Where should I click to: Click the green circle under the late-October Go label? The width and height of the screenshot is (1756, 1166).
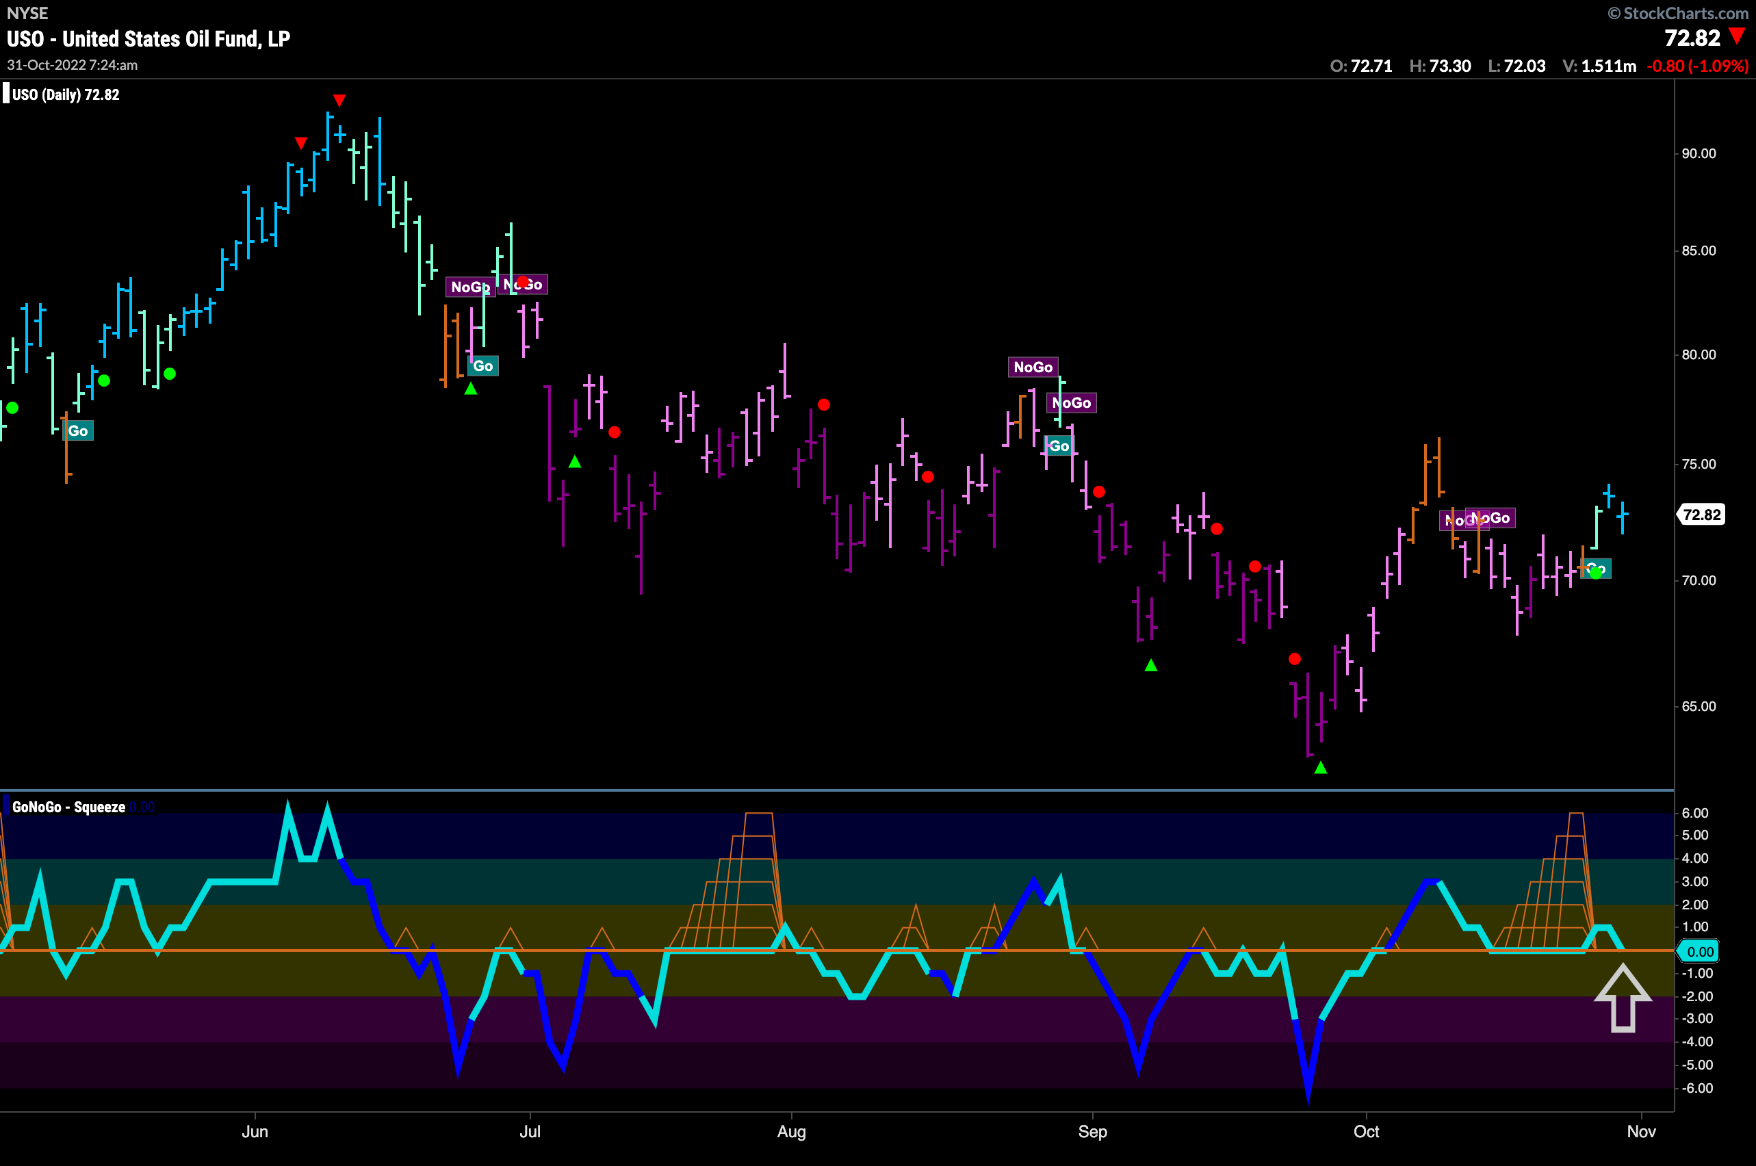1595,573
